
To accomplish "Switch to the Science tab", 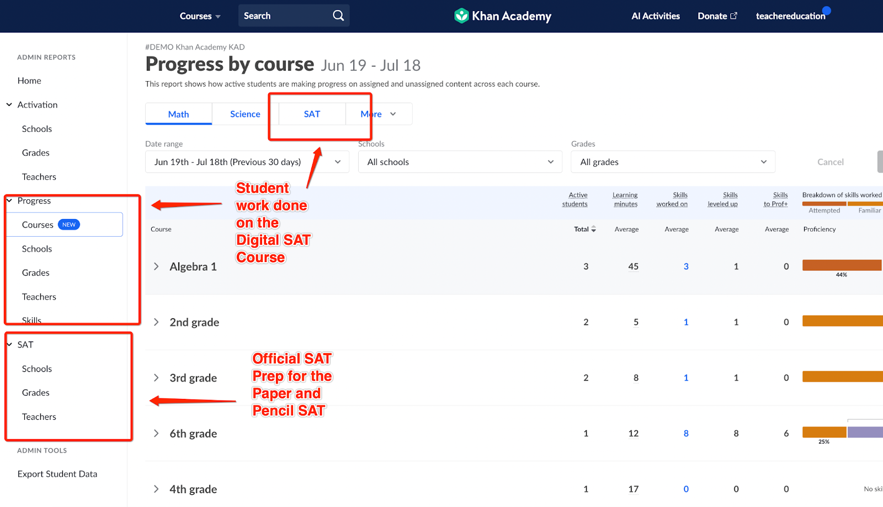I will tap(245, 114).
